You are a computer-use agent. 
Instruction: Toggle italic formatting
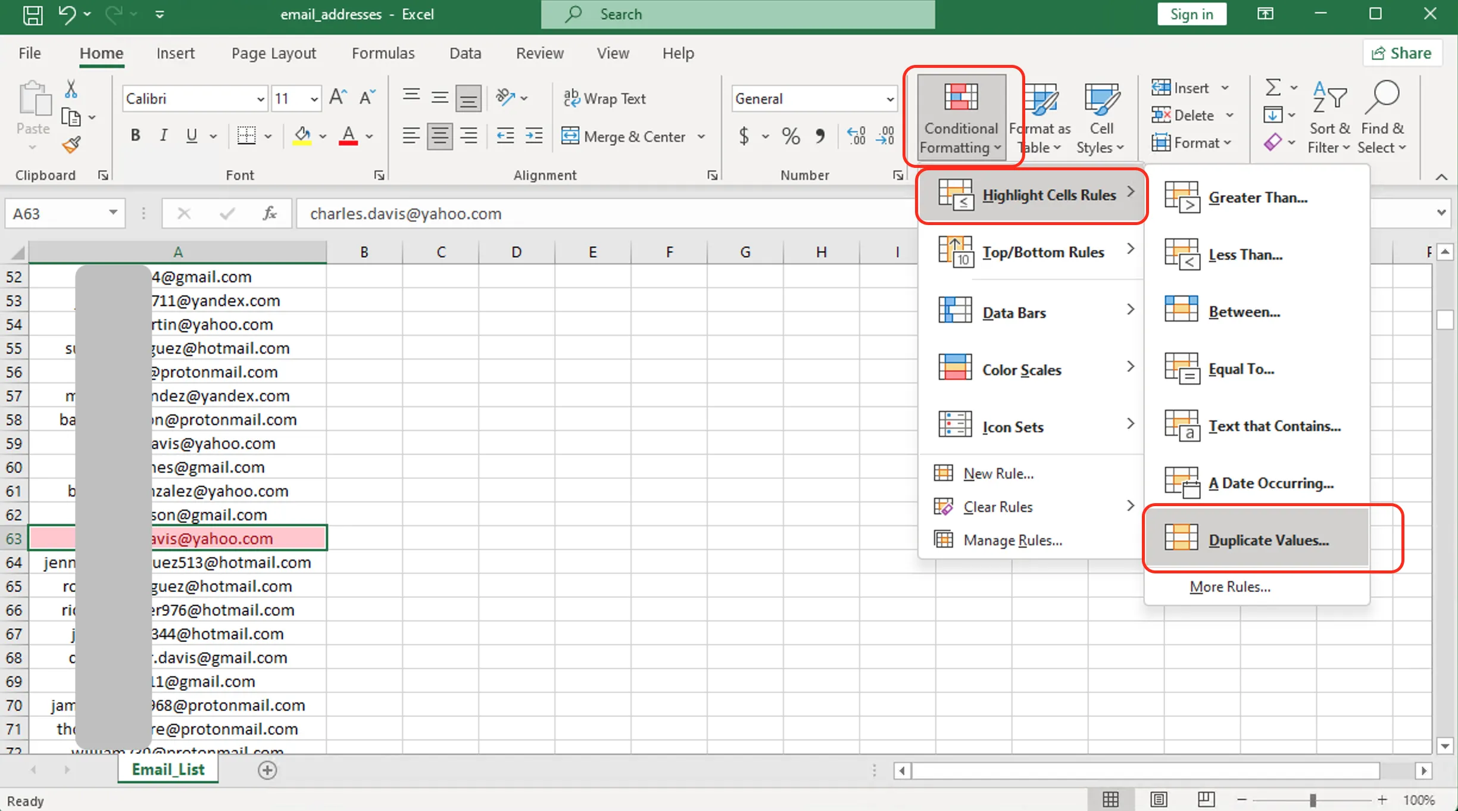(163, 136)
